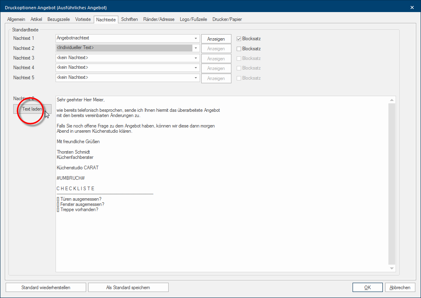Select the Vortexte tab
Viewport: 421px width, 298px height.
[83, 19]
